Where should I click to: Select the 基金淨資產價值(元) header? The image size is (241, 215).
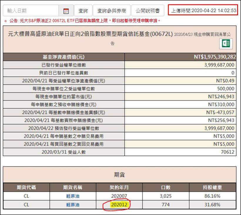click(x=64, y=57)
